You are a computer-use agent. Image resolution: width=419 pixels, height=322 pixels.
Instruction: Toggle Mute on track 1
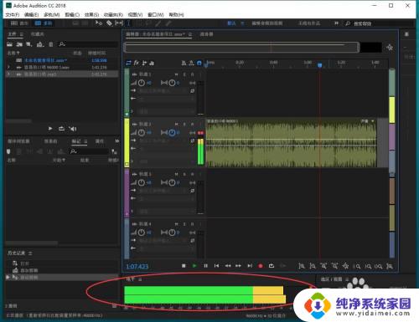(x=176, y=74)
